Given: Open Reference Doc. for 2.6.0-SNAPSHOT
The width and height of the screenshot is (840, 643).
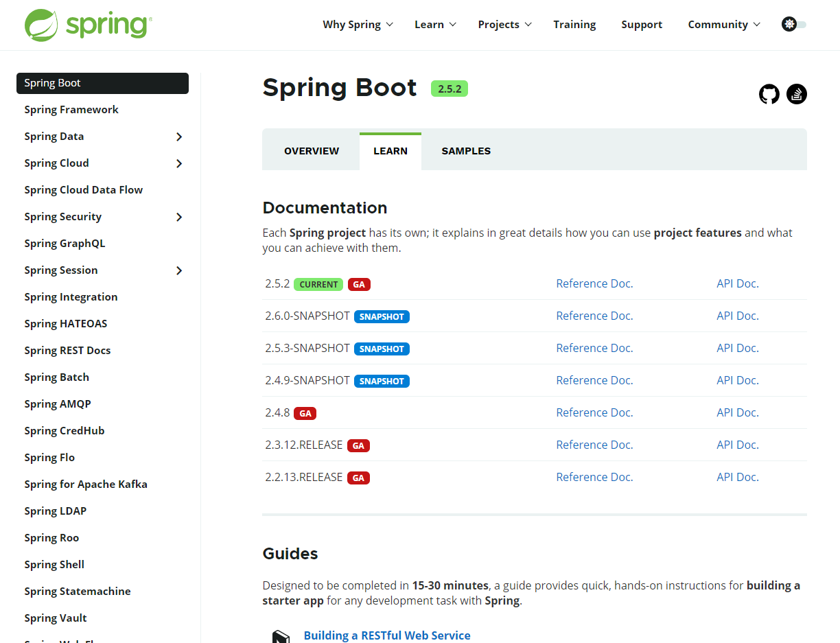Looking at the screenshot, I should pyautogui.click(x=594, y=316).
